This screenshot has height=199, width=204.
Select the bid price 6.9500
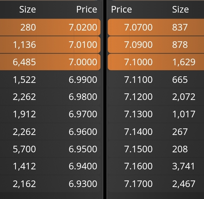(83, 149)
